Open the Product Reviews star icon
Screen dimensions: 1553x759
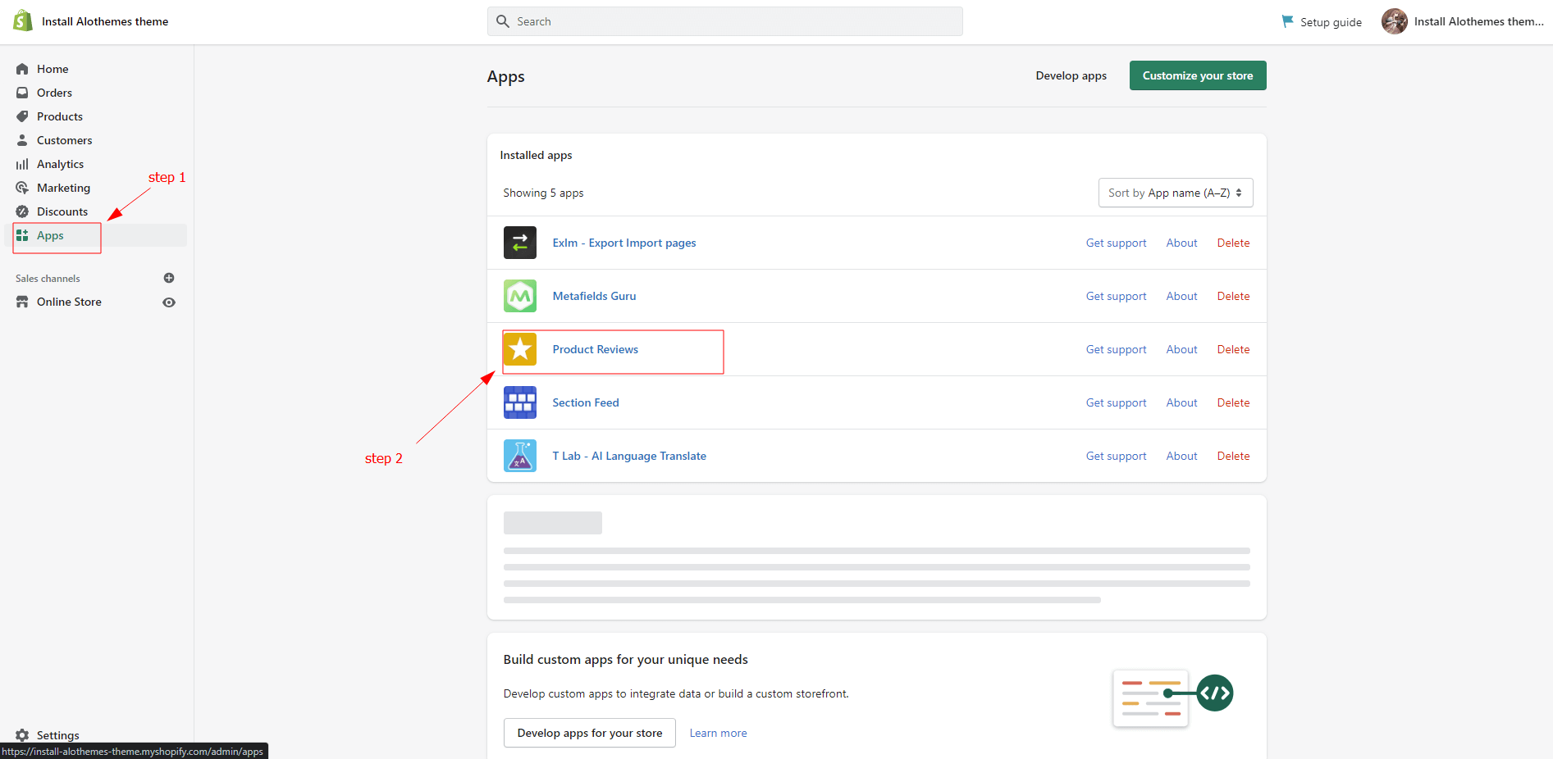point(519,349)
